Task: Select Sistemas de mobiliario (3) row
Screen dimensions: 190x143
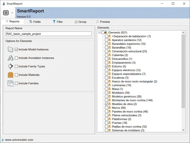Action: 128,130
